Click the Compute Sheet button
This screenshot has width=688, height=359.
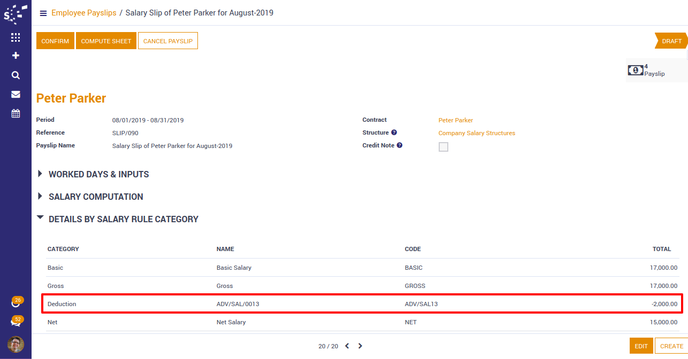tap(106, 41)
